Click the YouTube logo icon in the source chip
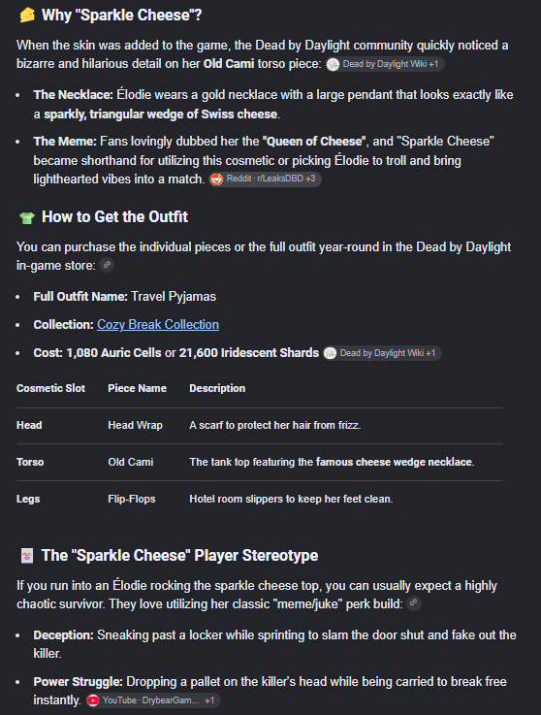Screen dimensions: 541x715 [x=93, y=699]
